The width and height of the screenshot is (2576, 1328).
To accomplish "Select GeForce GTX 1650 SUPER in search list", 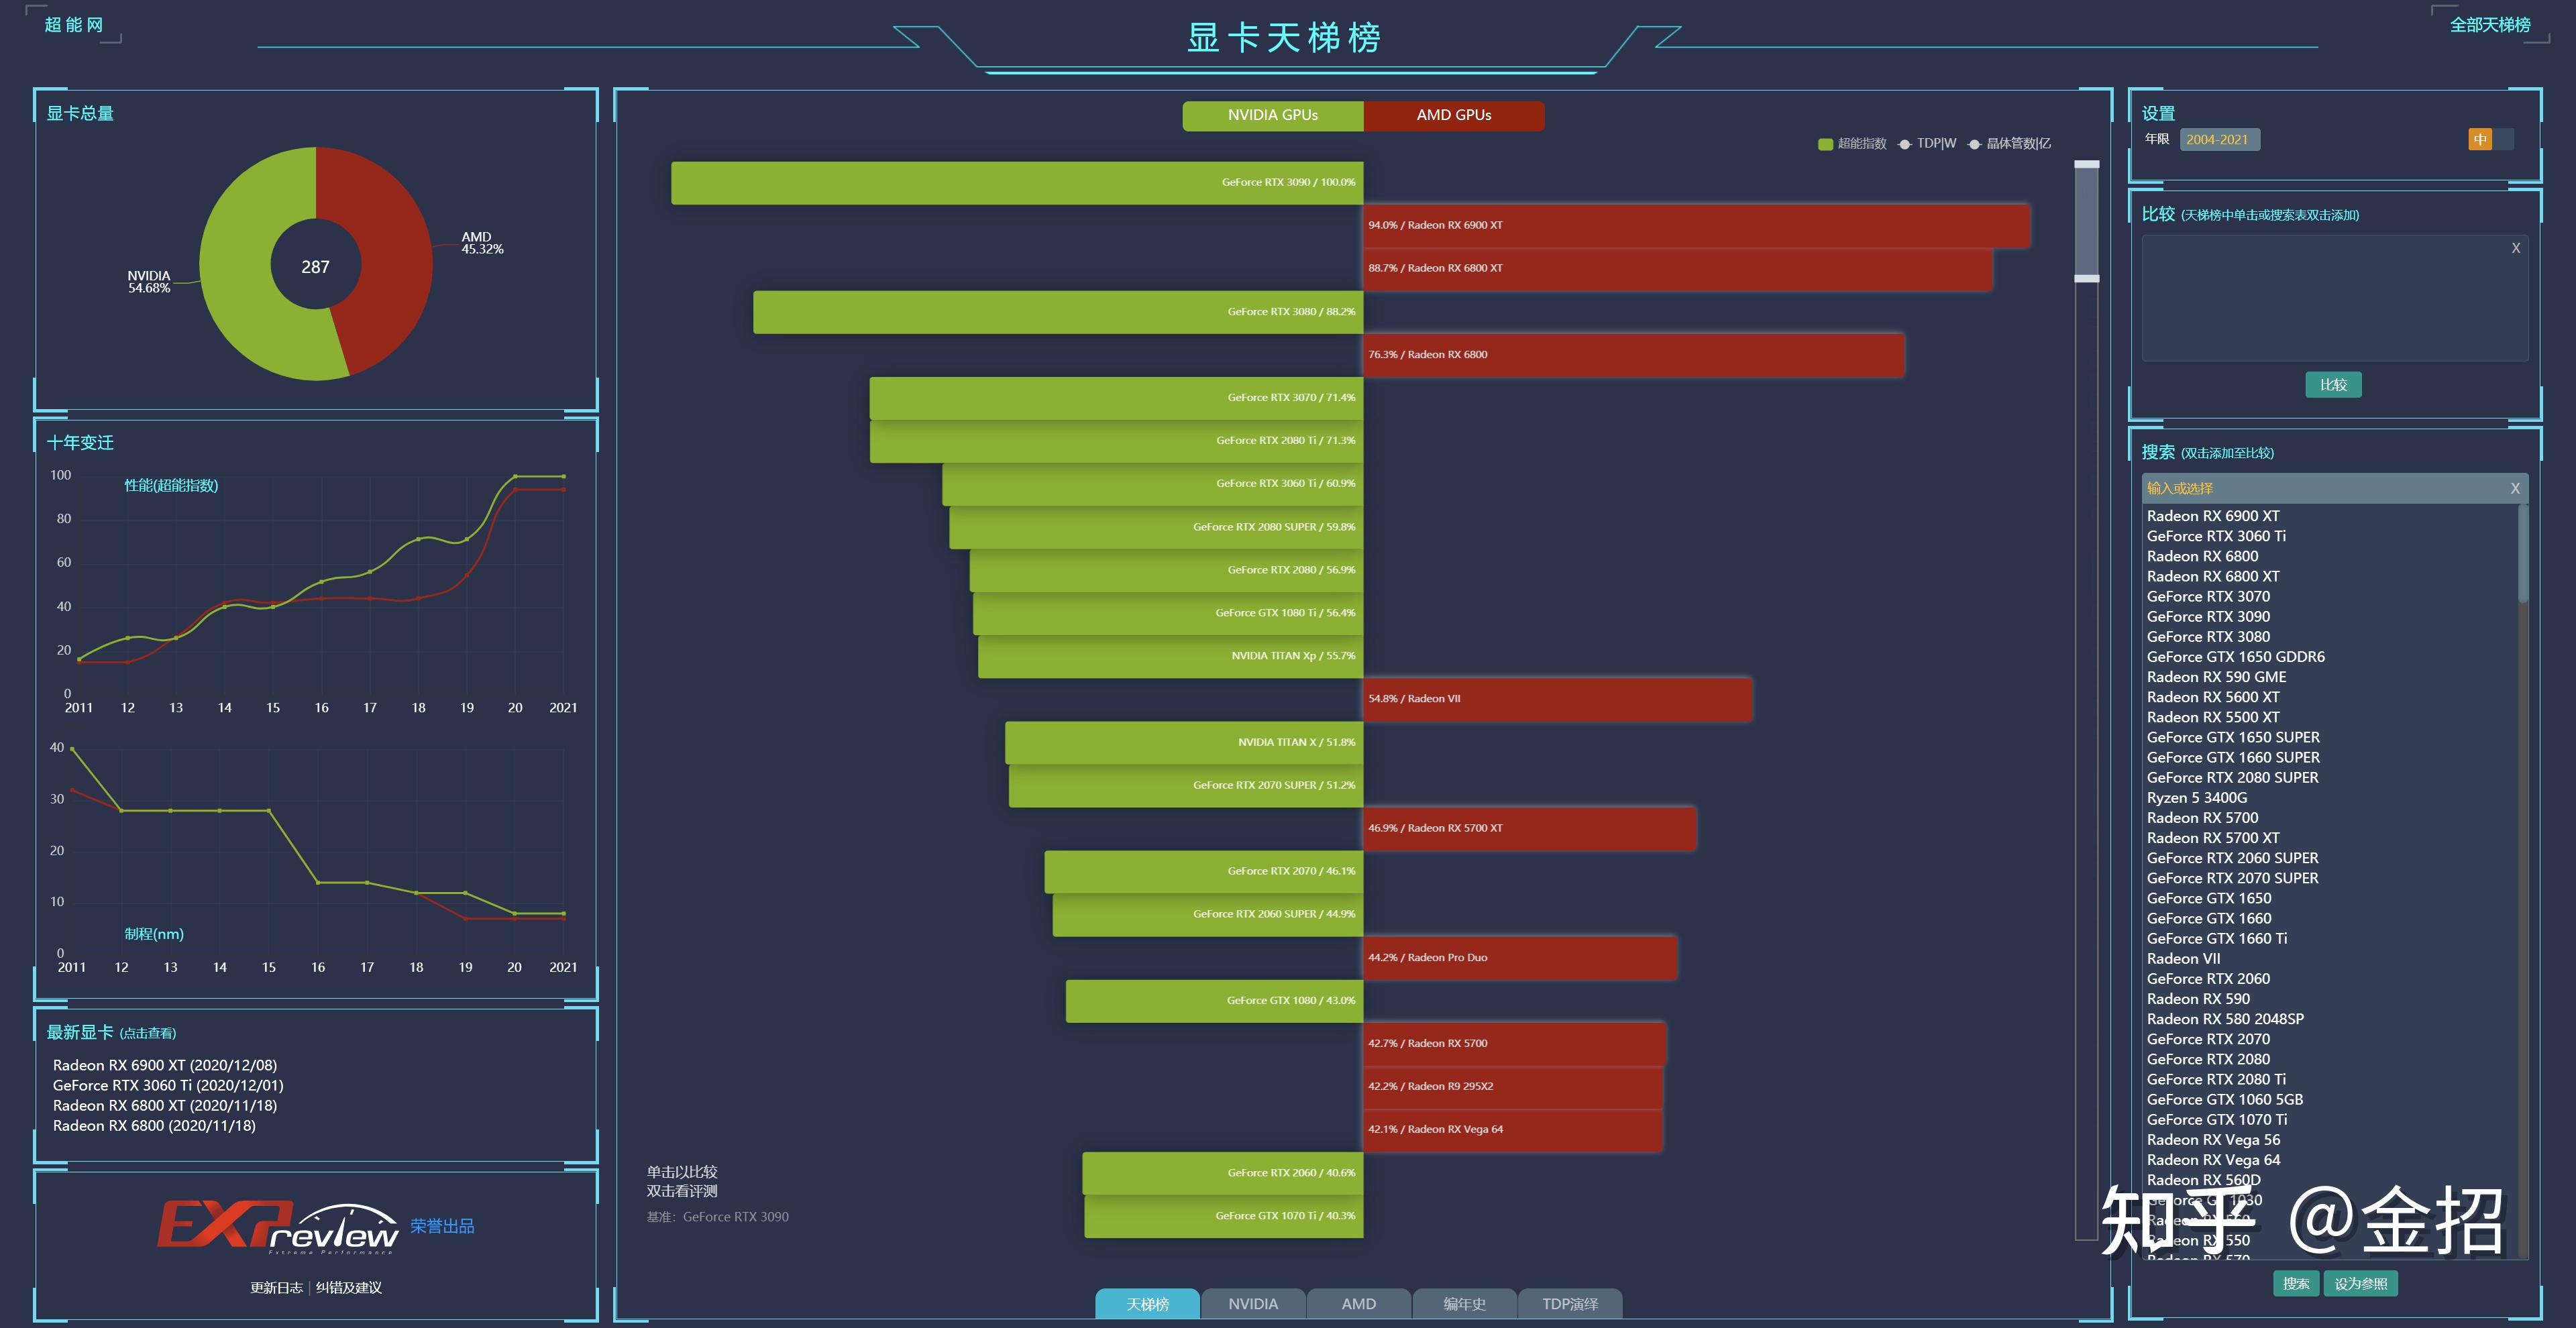I will pyautogui.click(x=2233, y=737).
